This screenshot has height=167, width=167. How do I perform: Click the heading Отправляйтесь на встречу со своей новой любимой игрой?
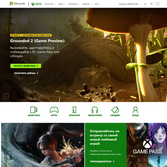pos(105,137)
